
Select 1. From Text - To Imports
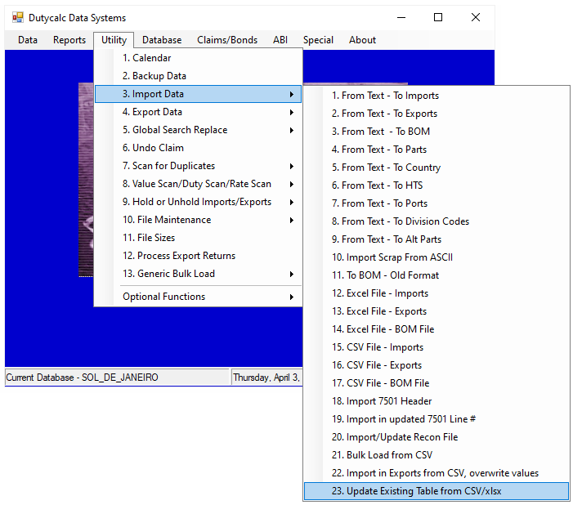pyautogui.click(x=436, y=96)
